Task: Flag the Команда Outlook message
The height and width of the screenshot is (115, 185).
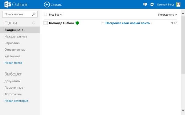Action: [102, 23]
